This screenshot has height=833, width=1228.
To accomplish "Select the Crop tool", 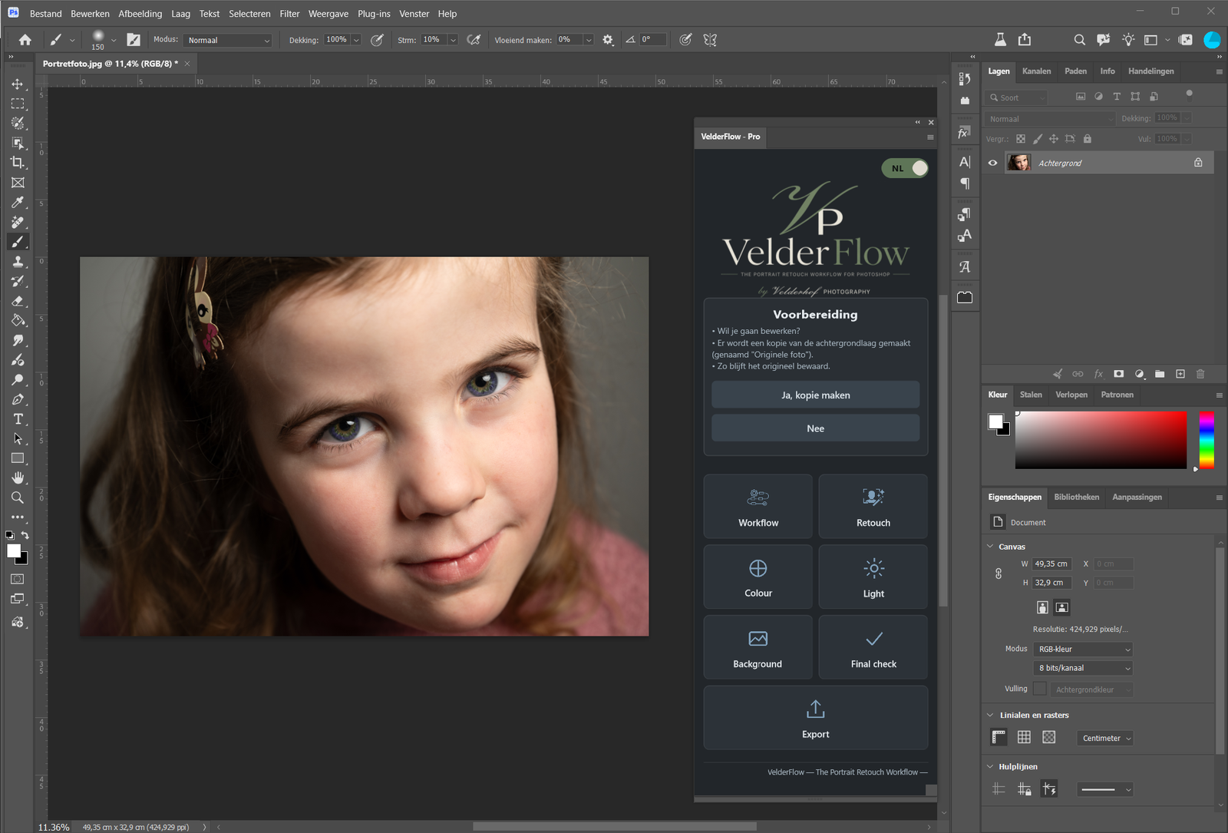I will coord(18,163).
